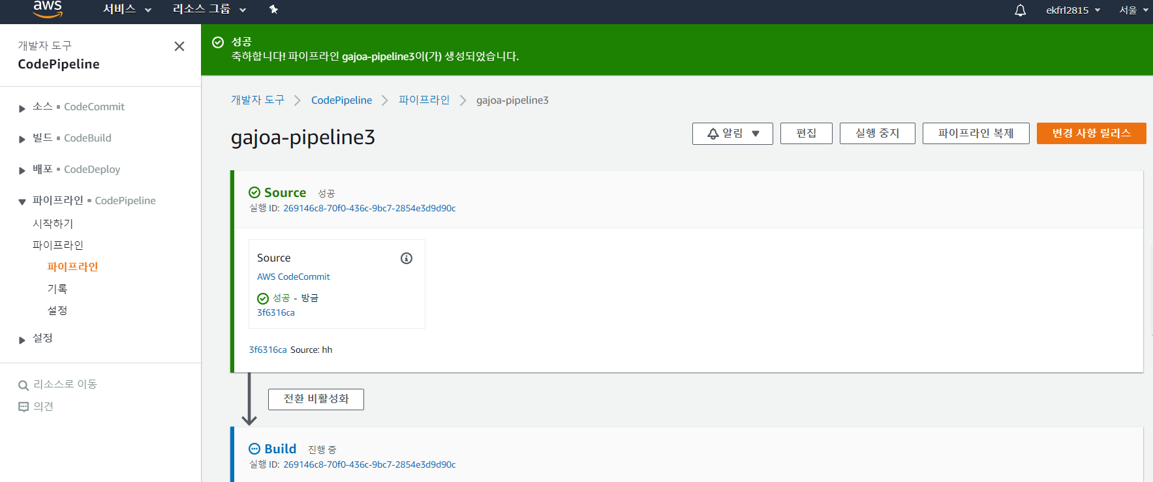
Task: Open the 알림 dropdown button
Action: tap(733, 133)
